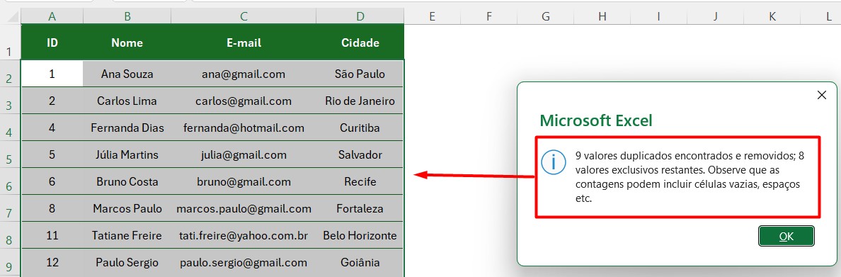Select cell carlos@gmail.com
The image size is (841, 277).
[x=244, y=101]
